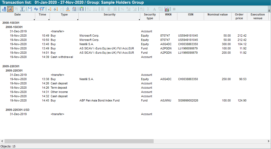This screenshot has height=149, width=271.
Task: Select the Cash withdrawal transaction row
Action: [x=62, y=57]
